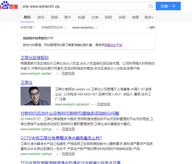Image resolution: width=192 pixels, height=164 pixels.
Task: Click text 找到相关结果数约73个
Action: point(38,38)
